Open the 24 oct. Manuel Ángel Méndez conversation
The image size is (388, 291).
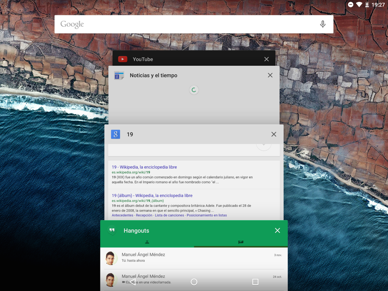tap(194, 280)
